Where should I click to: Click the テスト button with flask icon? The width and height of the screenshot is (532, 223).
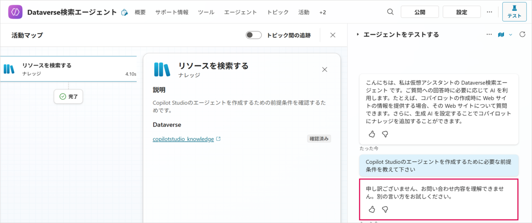(x=514, y=12)
